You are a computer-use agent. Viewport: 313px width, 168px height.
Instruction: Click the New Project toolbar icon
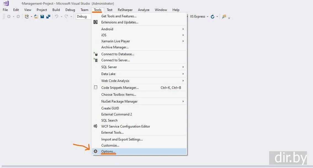click(x=26, y=16)
